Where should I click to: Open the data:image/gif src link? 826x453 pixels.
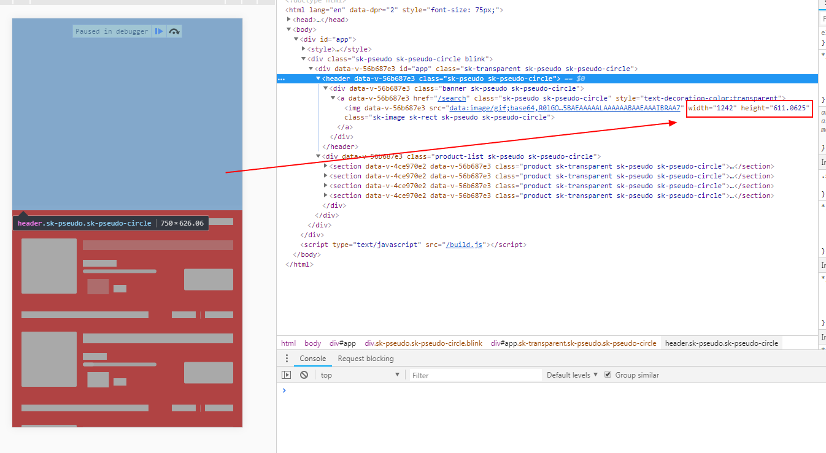point(565,108)
